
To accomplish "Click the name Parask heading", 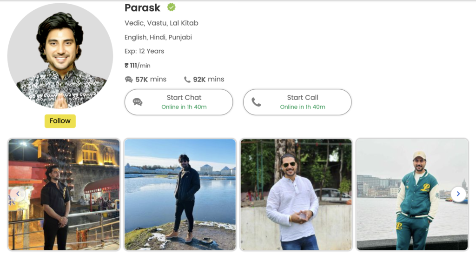I will pyautogui.click(x=142, y=8).
